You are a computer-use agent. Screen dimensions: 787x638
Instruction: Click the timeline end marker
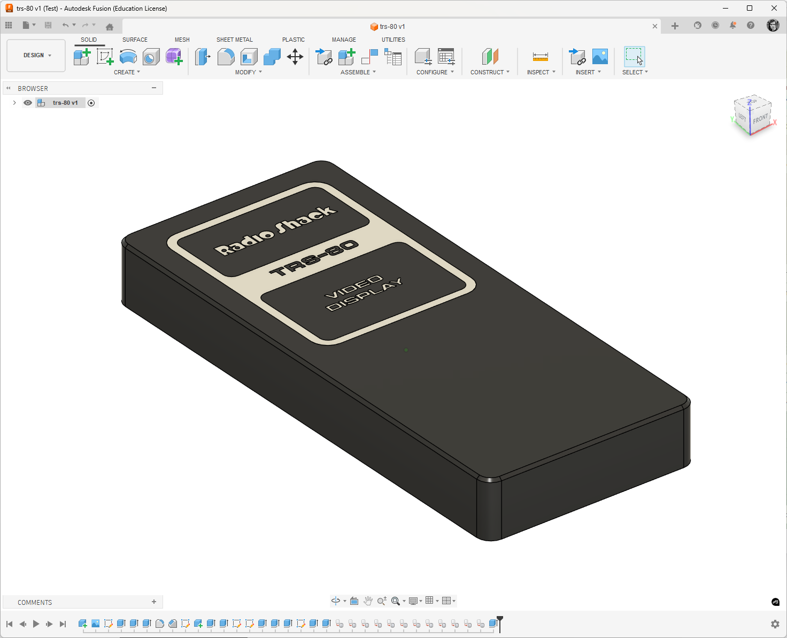[500, 624]
